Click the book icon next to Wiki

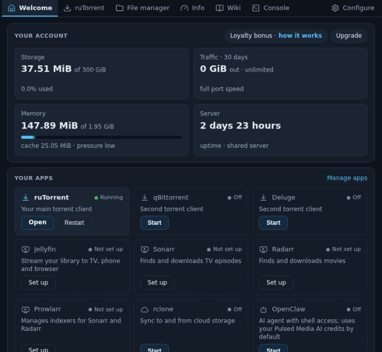(x=219, y=8)
